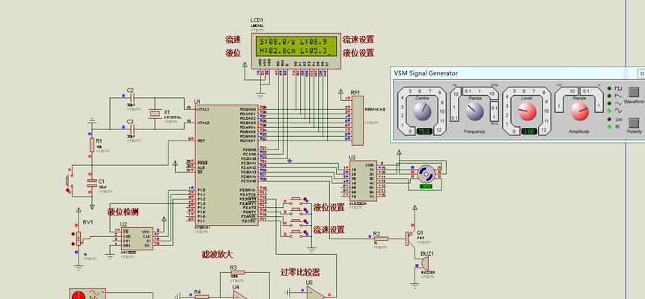
Task: Select the stepper motor beside U3
Action: (425, 173)
